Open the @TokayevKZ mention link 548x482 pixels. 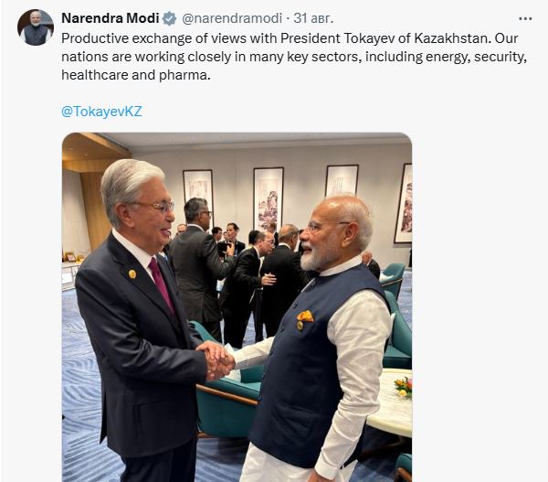pos(101,112)
